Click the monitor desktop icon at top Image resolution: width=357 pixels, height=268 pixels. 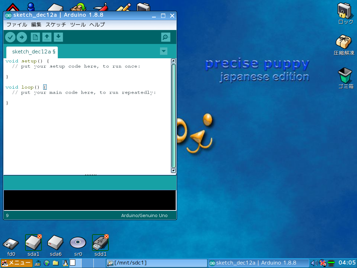click(x=143, y=7)
